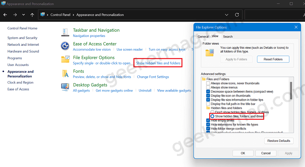Enable Always show icons, never thumbnails

pos(208,83)
